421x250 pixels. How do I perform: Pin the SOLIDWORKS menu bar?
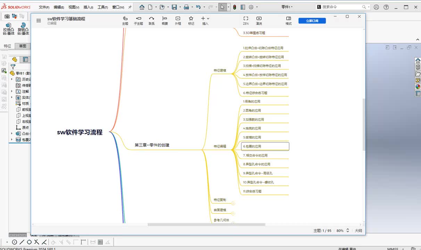130,7
